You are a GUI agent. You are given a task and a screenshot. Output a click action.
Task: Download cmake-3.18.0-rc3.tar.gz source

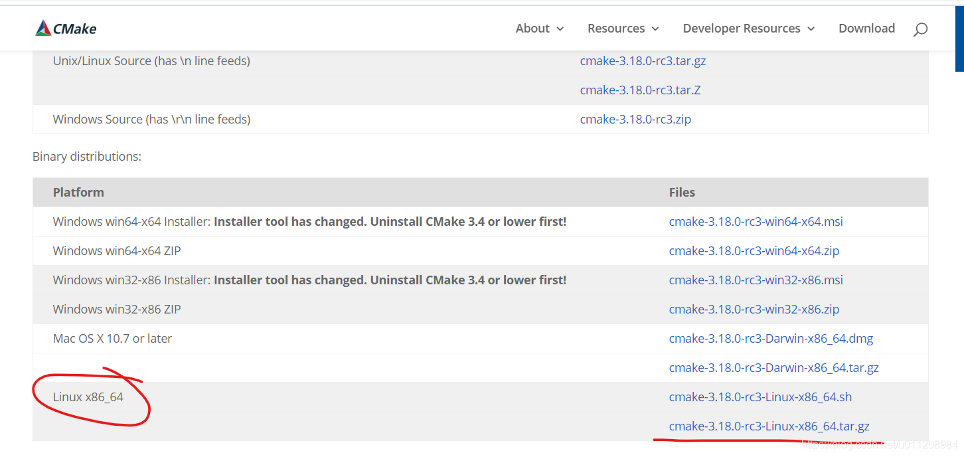643,61
